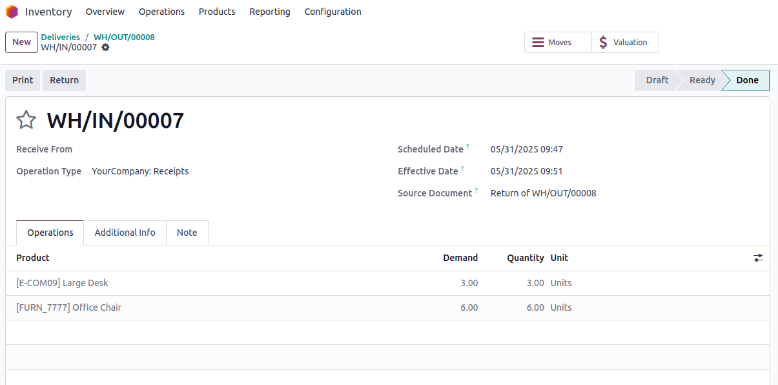Viewport: 778px width, 385px height.
Task: Open the column settings adjust icon
Action: coord(758,258)
